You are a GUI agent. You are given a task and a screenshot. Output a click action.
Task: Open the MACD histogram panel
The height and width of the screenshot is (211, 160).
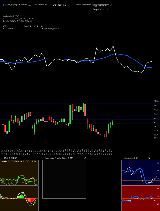(19, 198)
